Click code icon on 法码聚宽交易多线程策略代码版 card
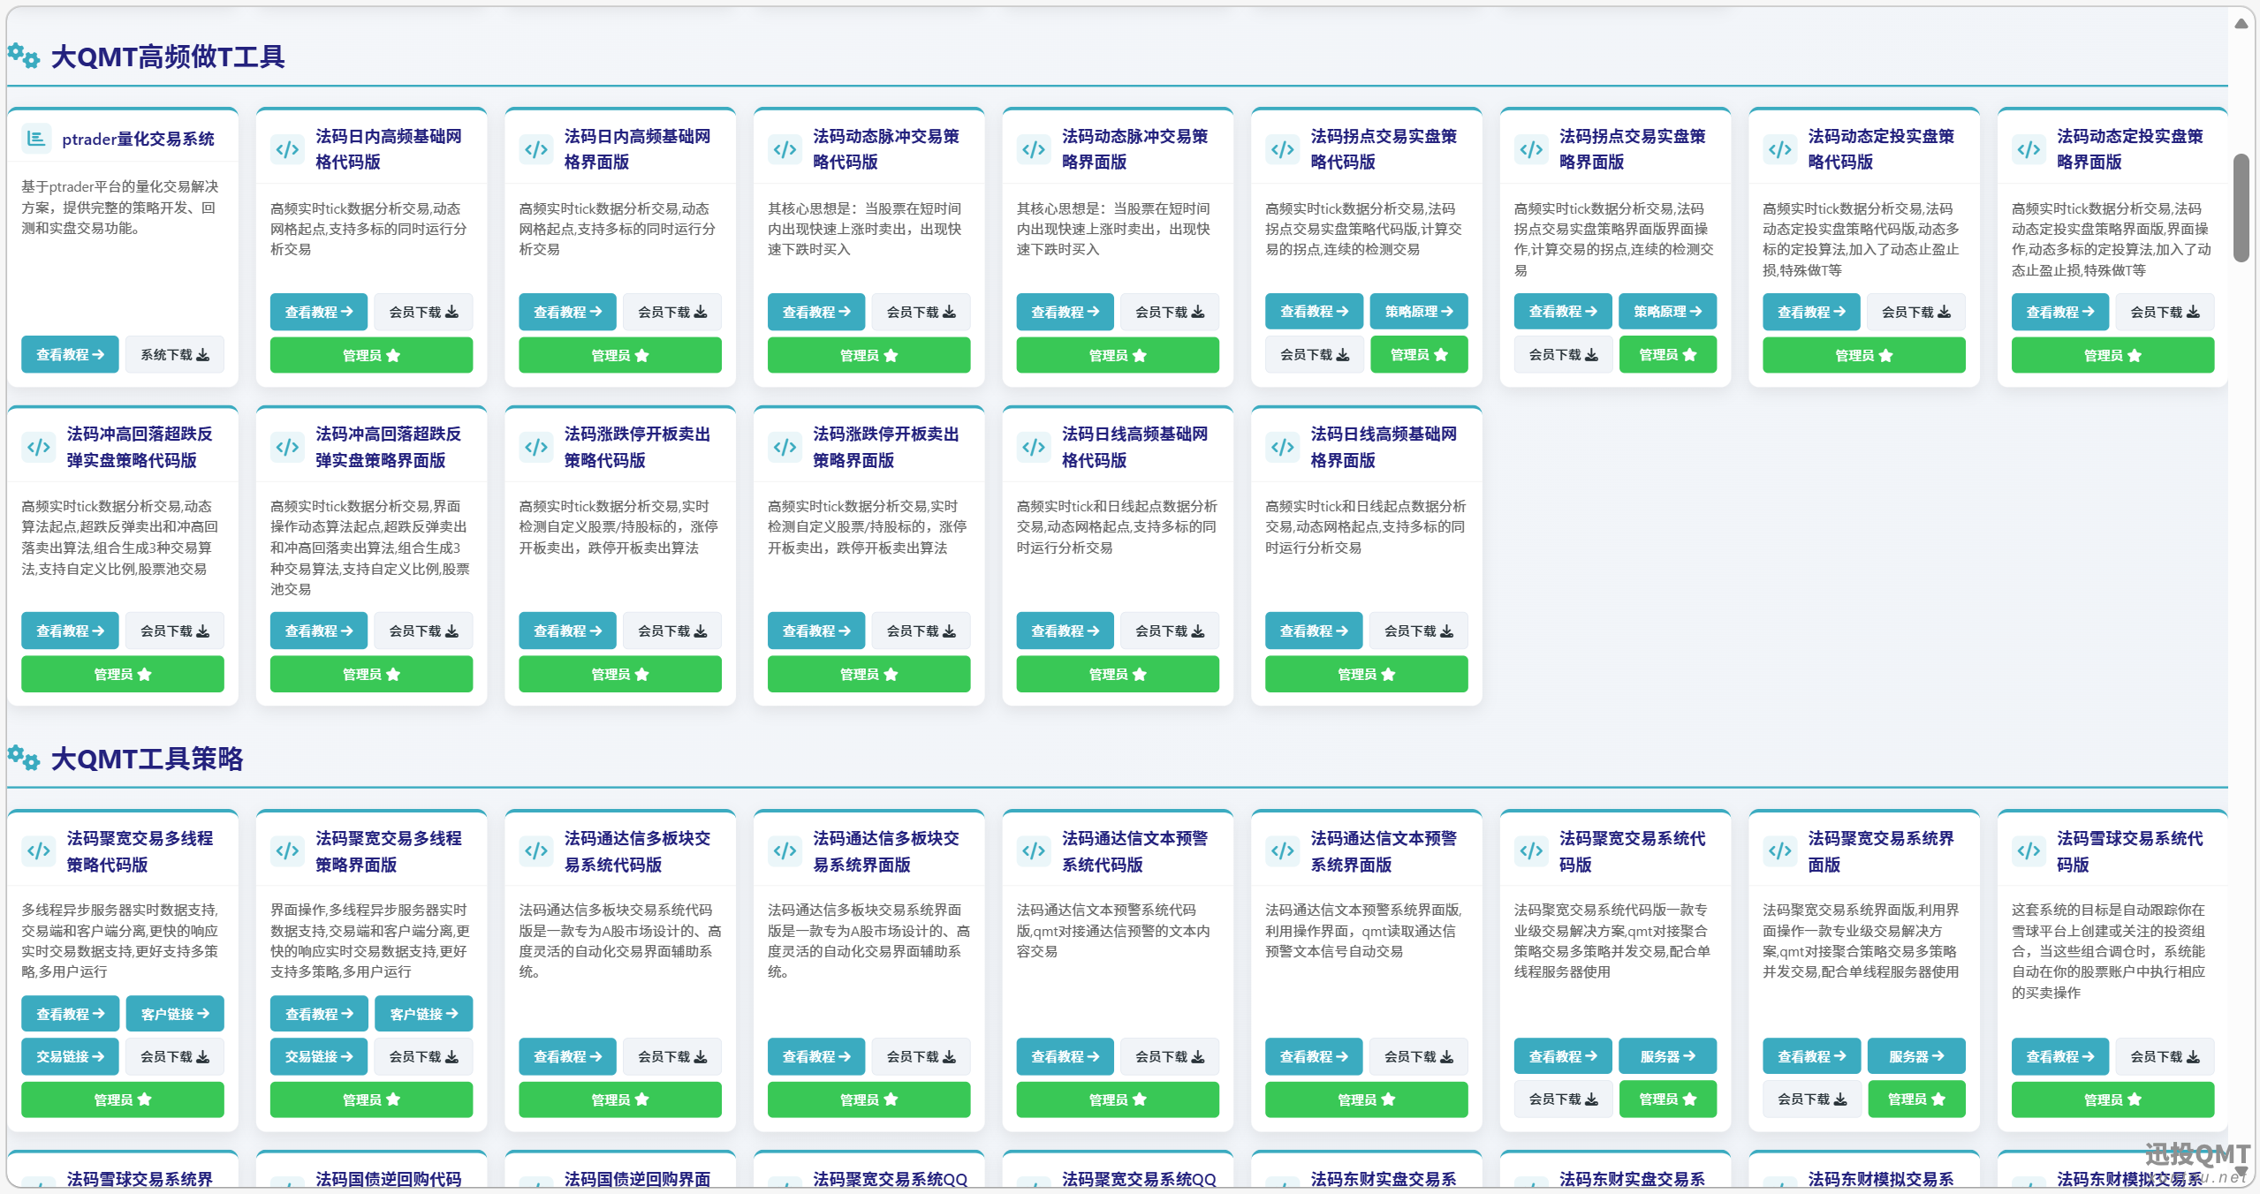2260x1194 pixels. (x=38, y=850)
